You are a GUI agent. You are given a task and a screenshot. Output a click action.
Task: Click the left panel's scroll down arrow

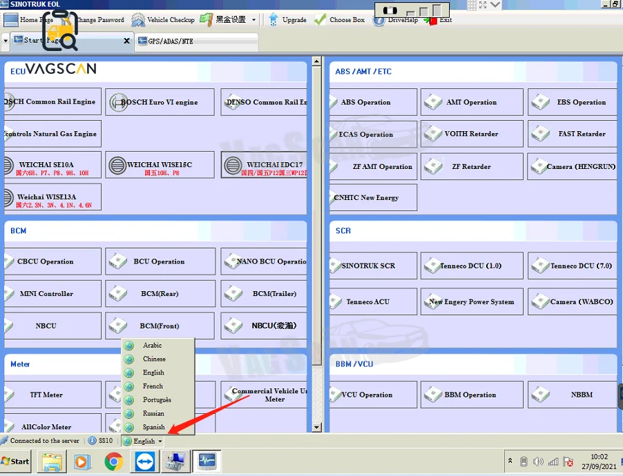317,428
